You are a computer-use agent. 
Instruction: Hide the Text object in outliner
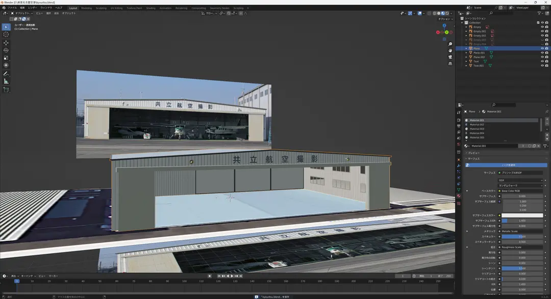(542, 62)
